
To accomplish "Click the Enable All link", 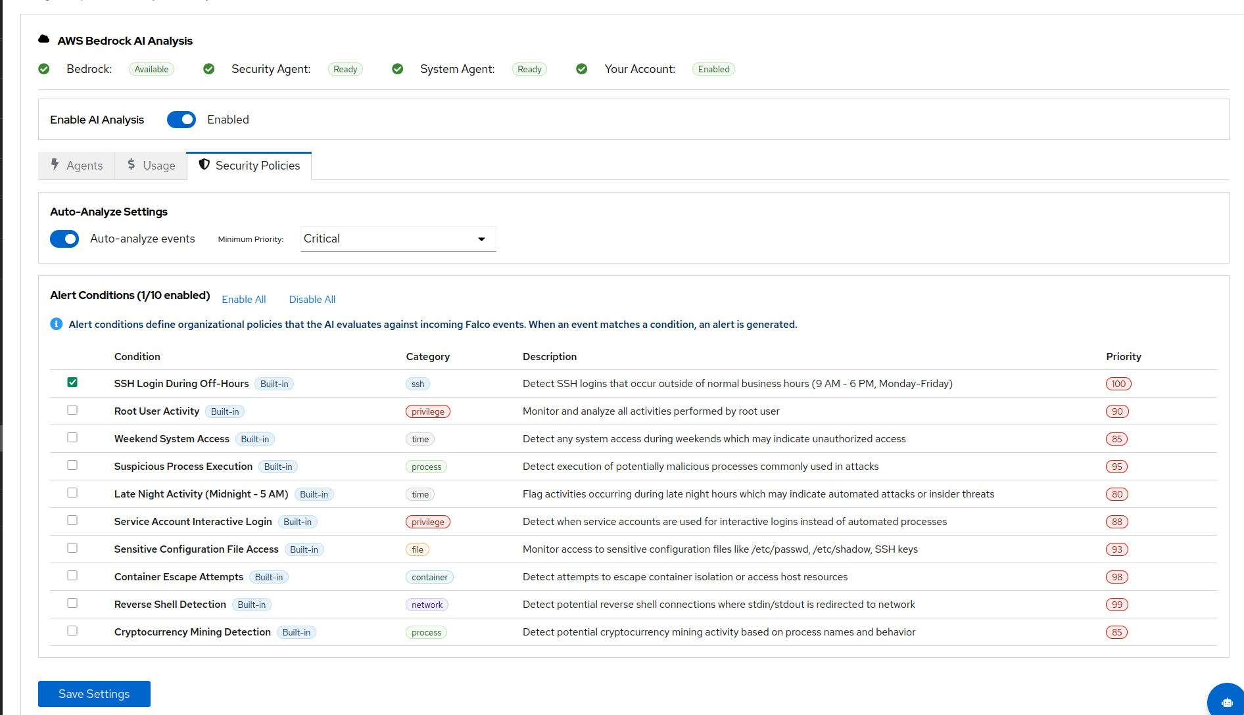I will pyautogui.click(x=244, y=300).
